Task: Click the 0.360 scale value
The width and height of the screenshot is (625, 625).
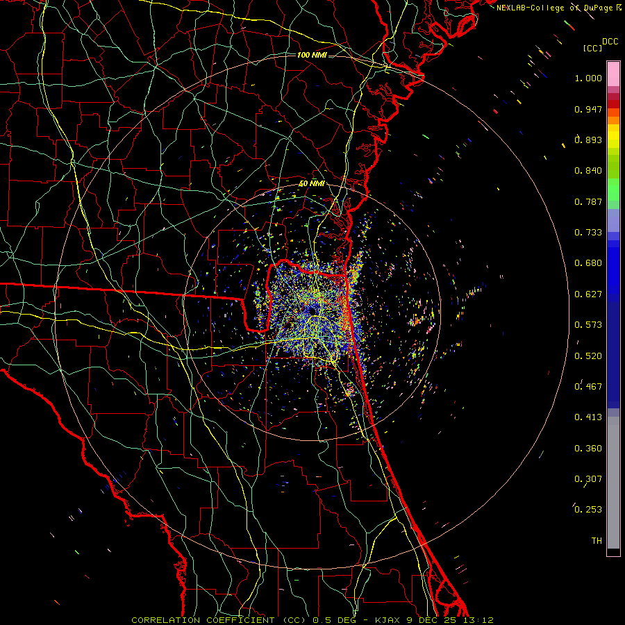Action: pyautogui.click(x=588, y=449)
